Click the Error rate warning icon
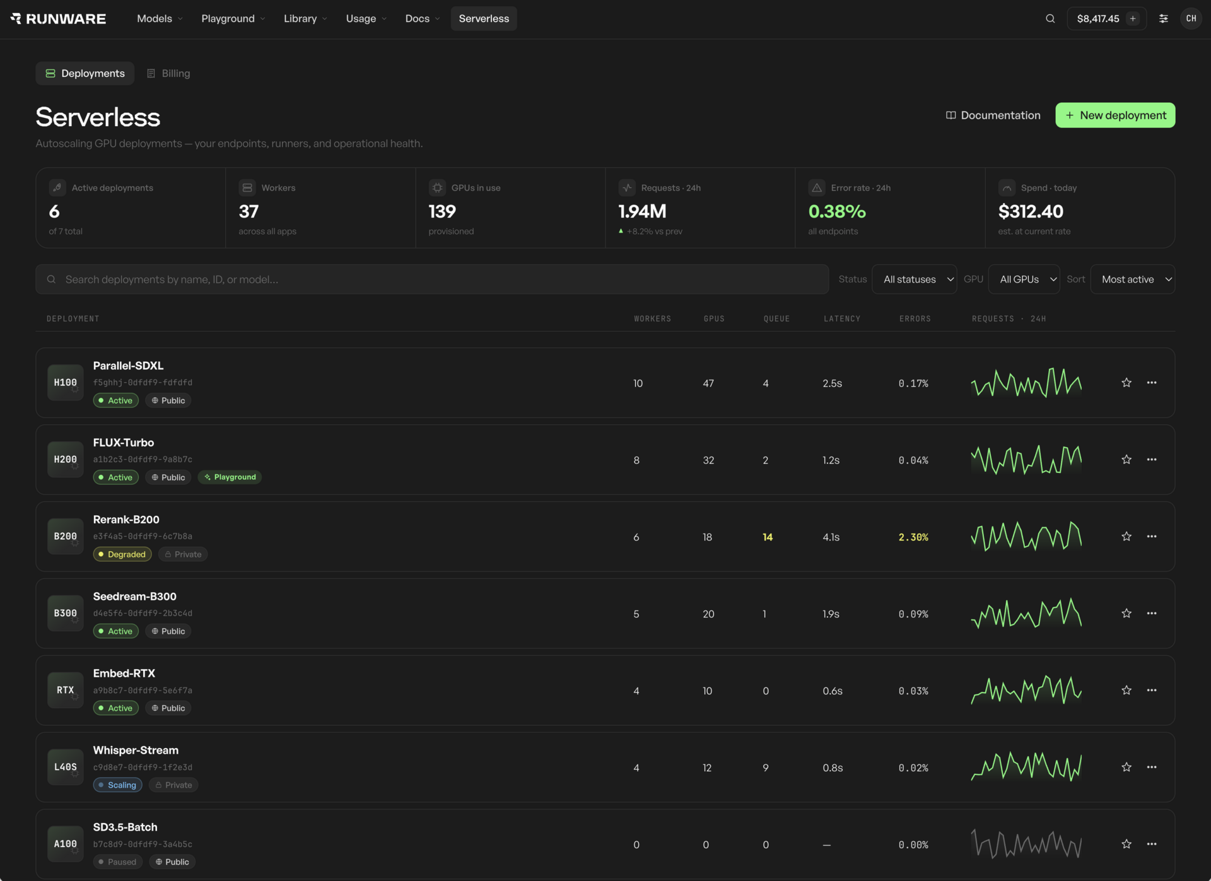This screenshot has height=881, width=1211. point(817,188)
